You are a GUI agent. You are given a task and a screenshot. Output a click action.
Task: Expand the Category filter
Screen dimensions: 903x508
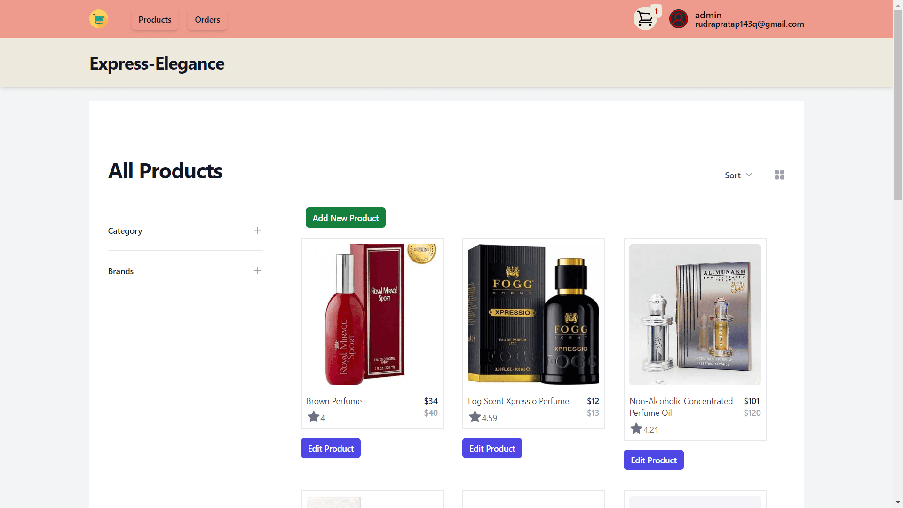coord(185,230)
